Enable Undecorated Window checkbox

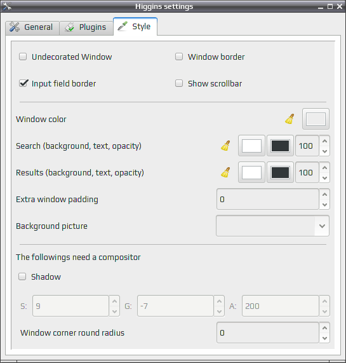click(x=23, y=57)
